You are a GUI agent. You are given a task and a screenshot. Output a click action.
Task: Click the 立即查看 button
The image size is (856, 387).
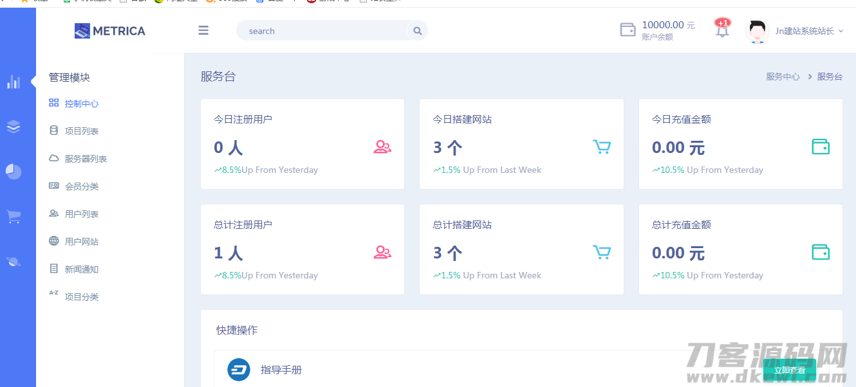[x=789, y=370]
